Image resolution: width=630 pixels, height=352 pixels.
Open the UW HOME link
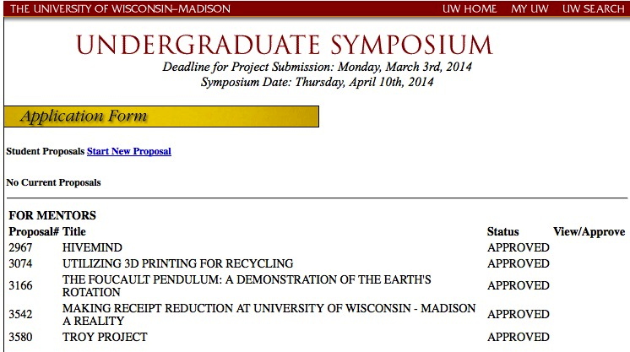coord(470,9)
